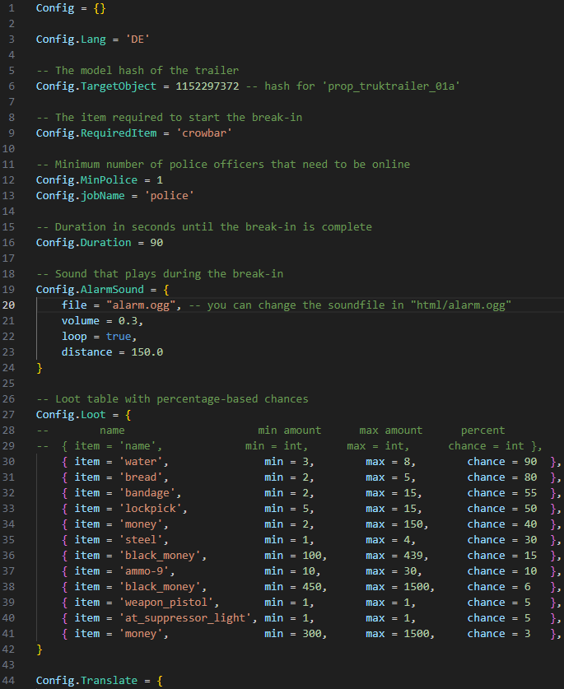Click line number 27 in the gutter
Screen dimensions: 564x689
(8, 414)
